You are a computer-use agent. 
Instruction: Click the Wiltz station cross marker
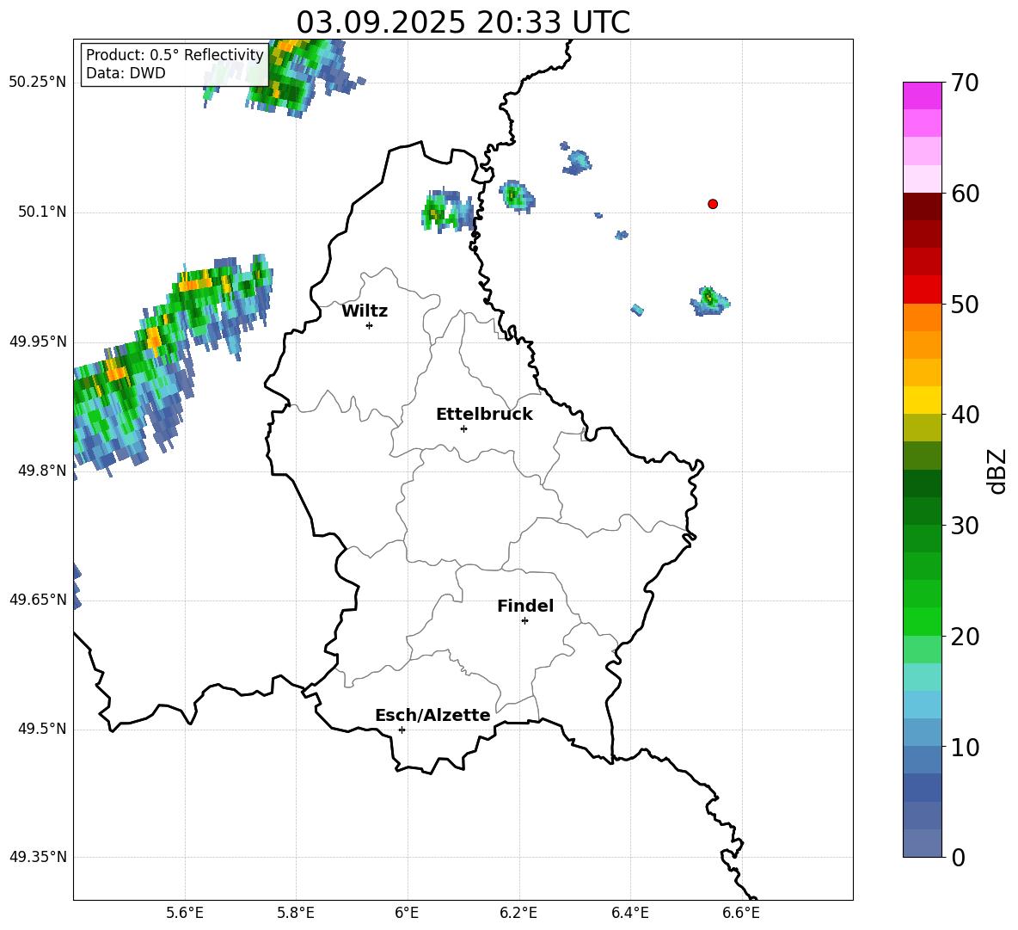(x=369, y=325)
